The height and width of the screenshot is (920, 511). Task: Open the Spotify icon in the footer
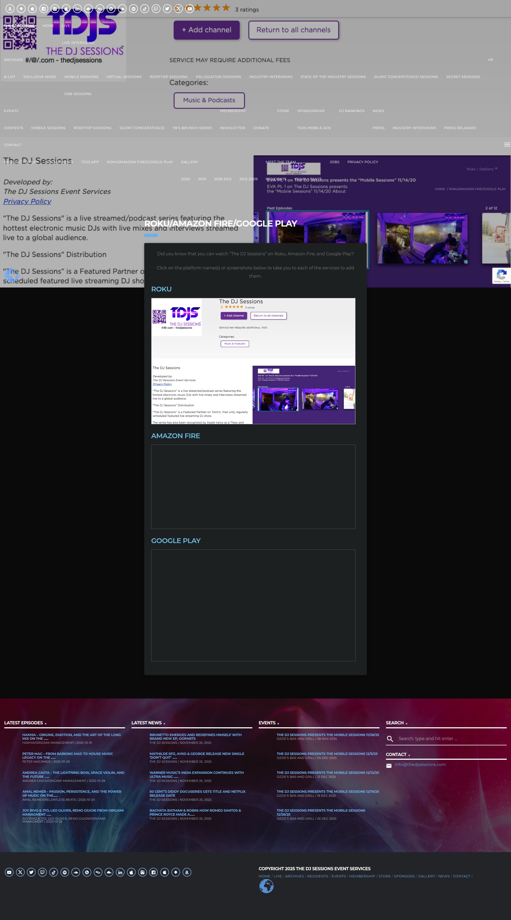(65, 872)
